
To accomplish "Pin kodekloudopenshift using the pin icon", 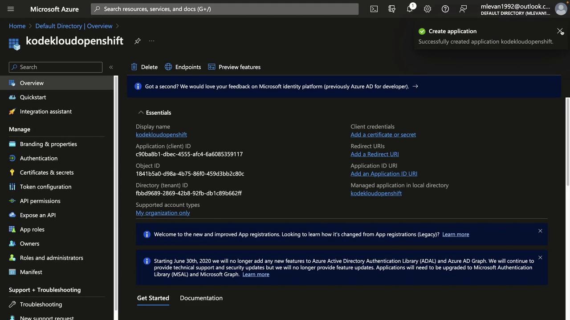I will [138, 41].
